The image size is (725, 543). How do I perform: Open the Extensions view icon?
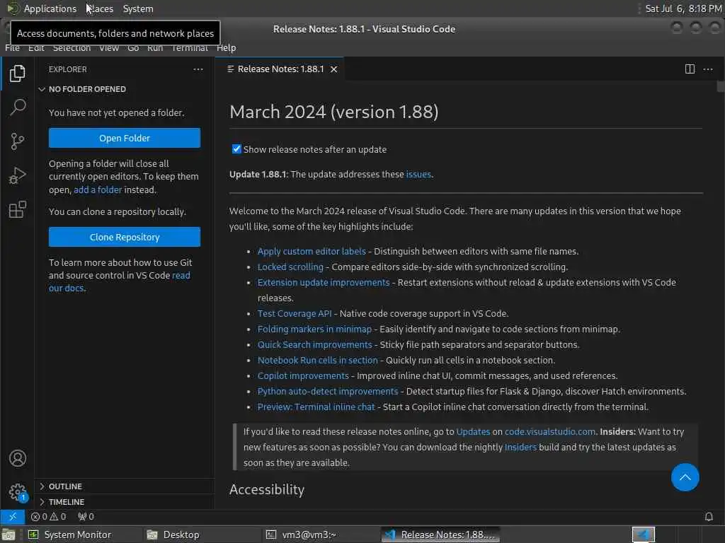17,209
